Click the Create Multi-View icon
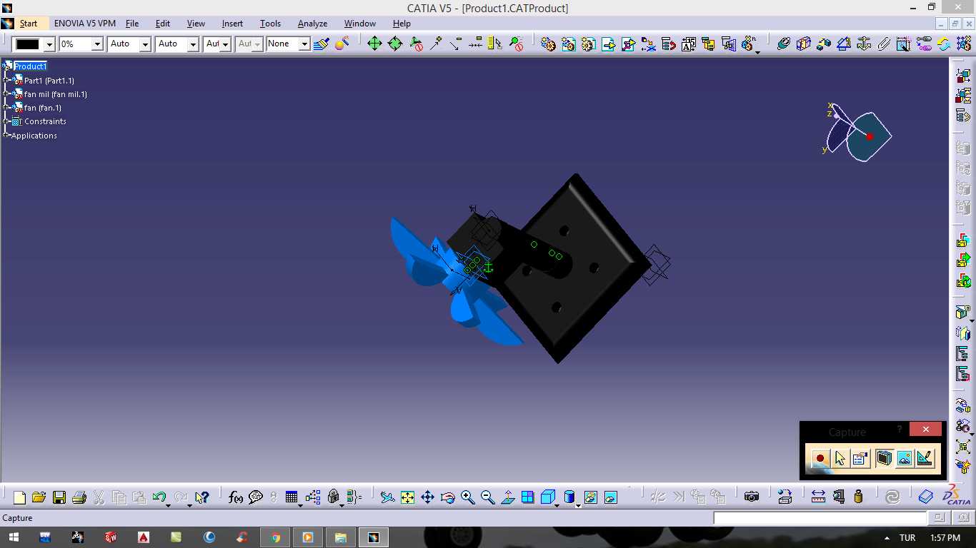 (x=527, y=497)
